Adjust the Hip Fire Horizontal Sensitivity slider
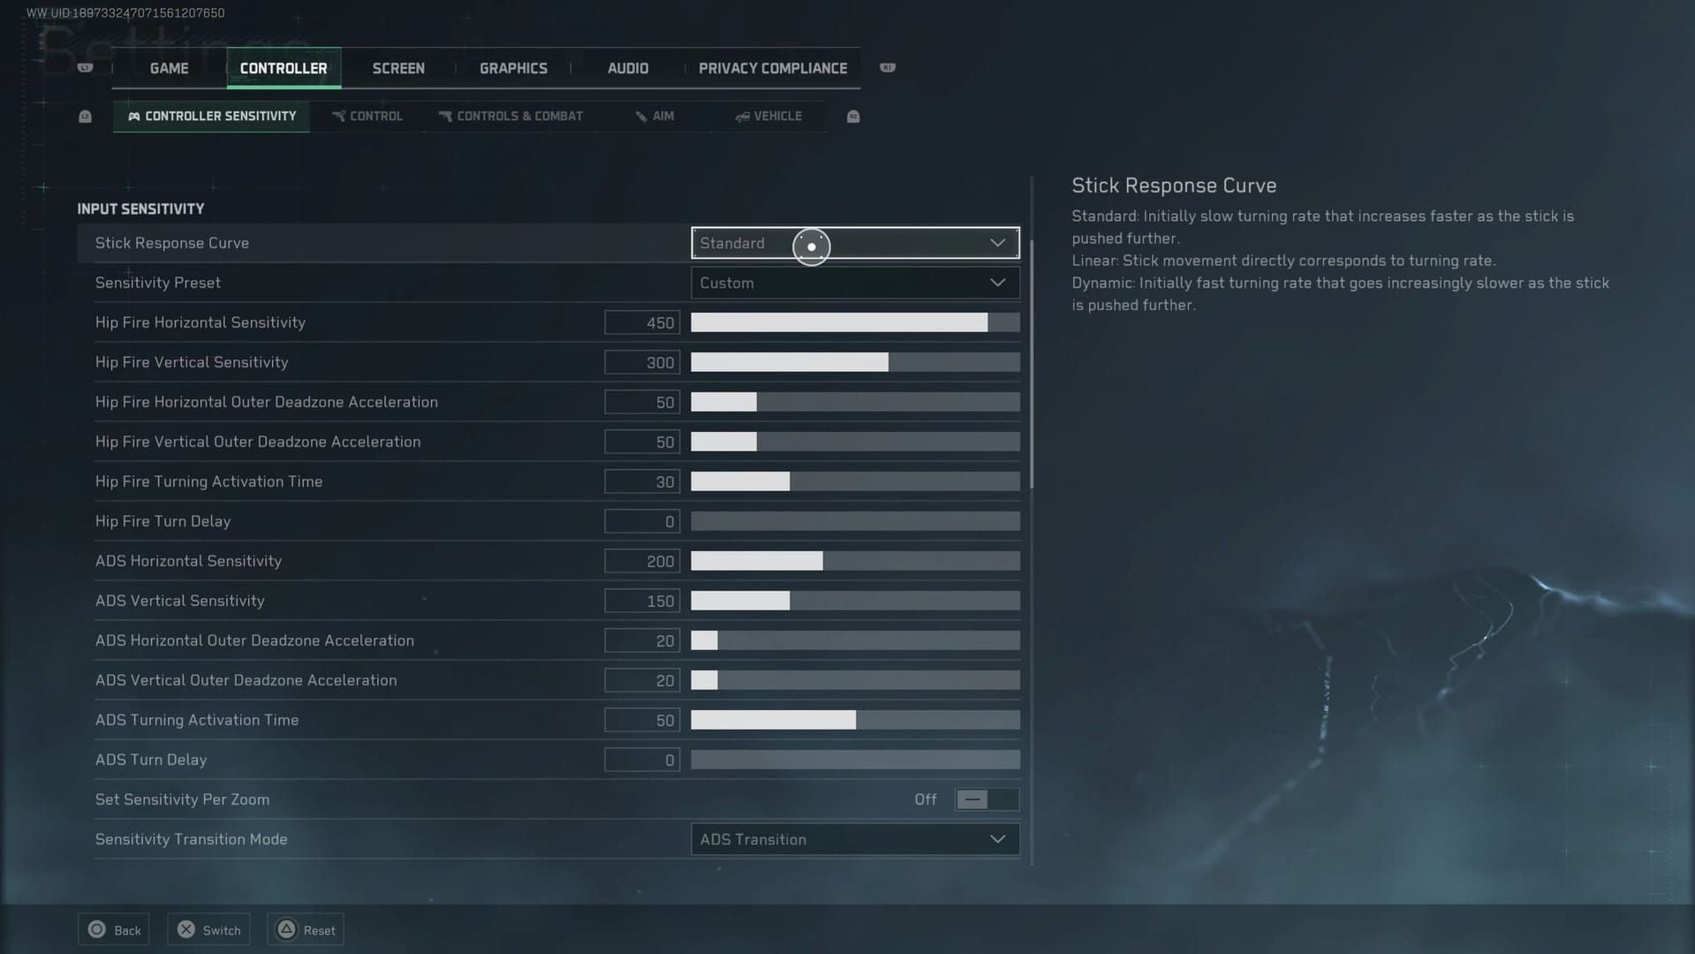The width and height of the screenshot is (1695, 954). (853, 322)
